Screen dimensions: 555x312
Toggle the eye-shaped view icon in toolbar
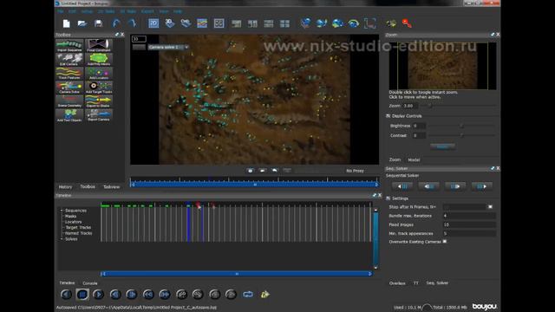click(353, 23)
